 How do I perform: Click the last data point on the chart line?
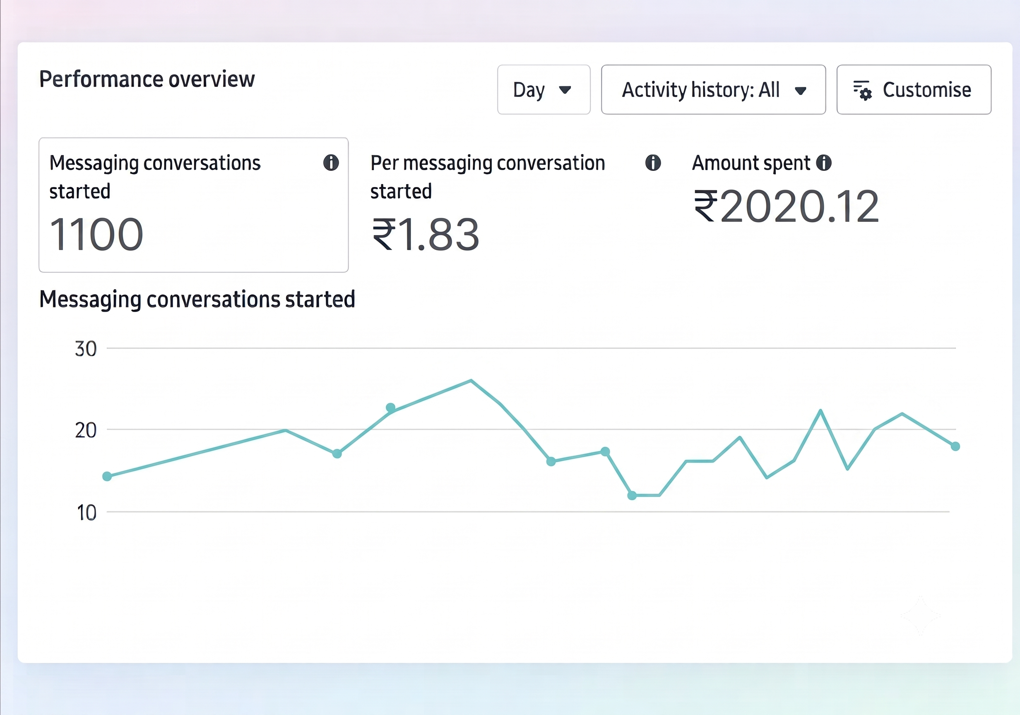[x=955, y=446]
